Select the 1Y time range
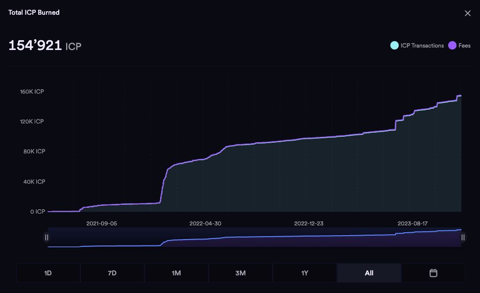Viewport: 480px width, 293px height. coord(305,273)
